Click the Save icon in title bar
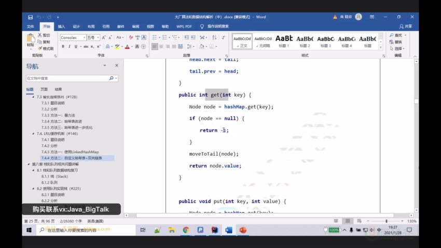This screenshot has height=248, width=441. point(31,17)
